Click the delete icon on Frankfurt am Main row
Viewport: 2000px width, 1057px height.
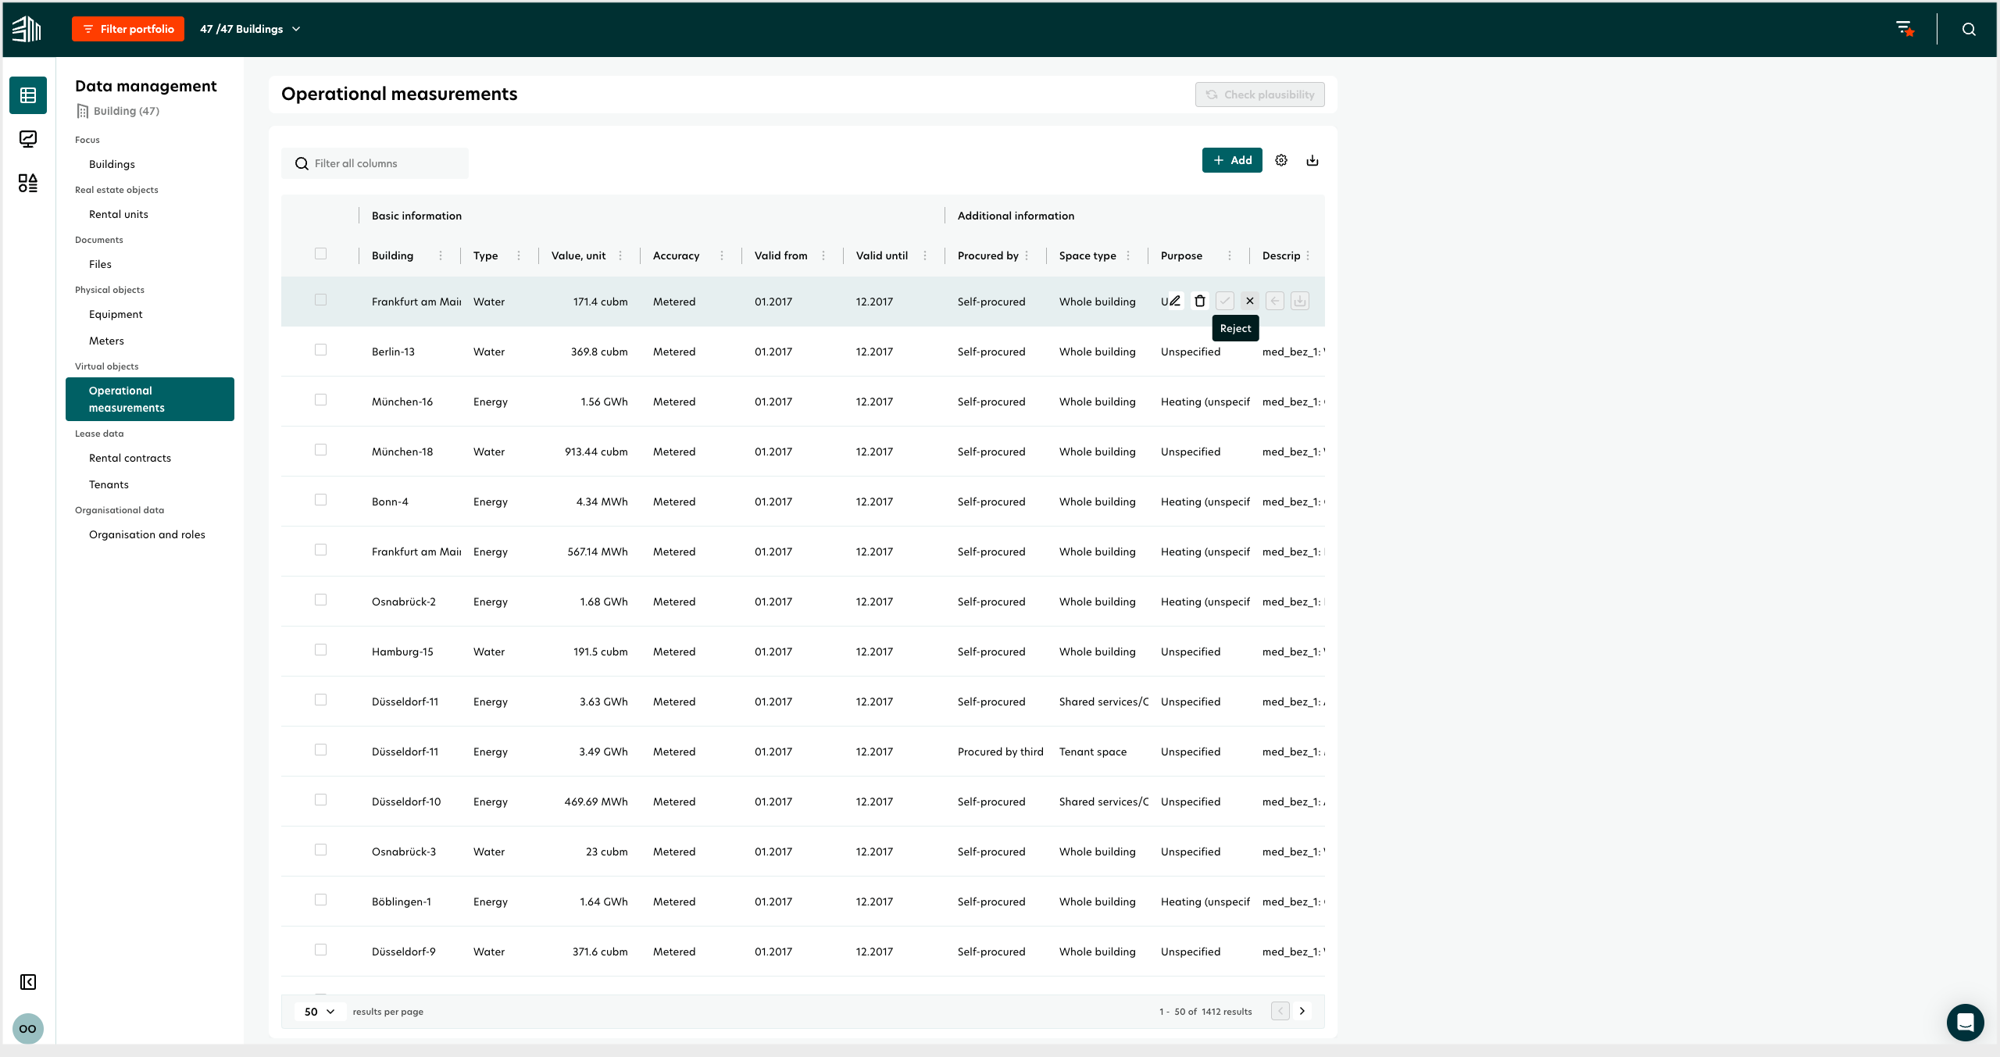[1198, 300]
